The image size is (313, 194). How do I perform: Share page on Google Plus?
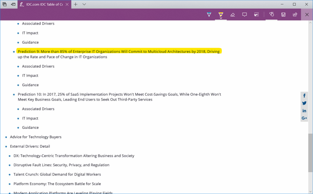click(x=304, y=118)
